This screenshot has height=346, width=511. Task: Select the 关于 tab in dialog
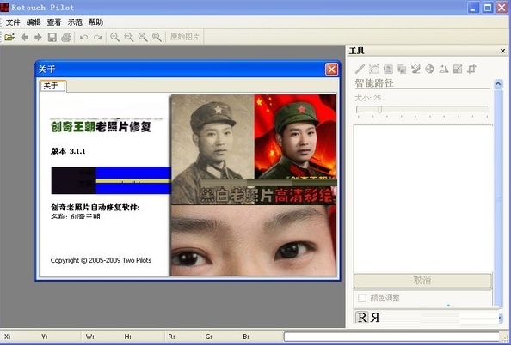(x=52, y=86)
